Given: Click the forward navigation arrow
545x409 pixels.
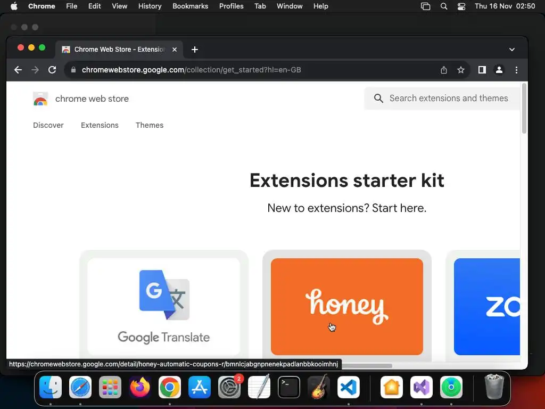Looking at the screenshot, I should 35,70.
